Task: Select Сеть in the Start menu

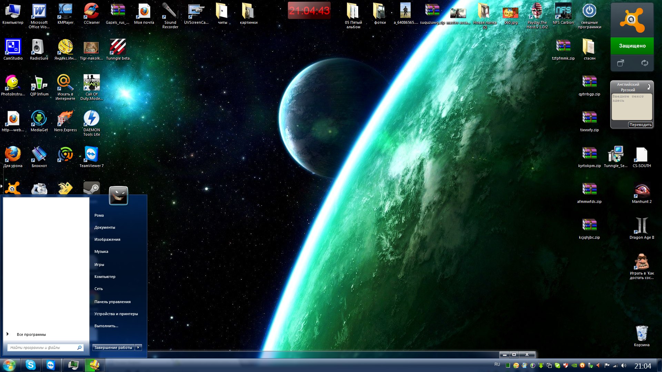Action: pyautogui.click(x=99, y=289)
